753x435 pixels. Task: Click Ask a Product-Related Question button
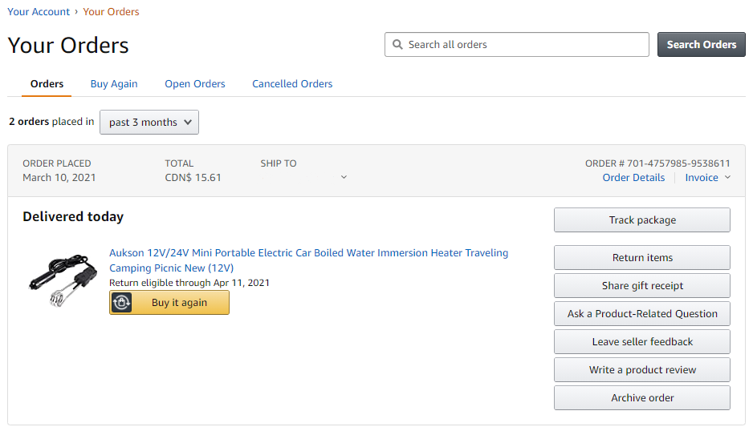pyautogui.click(x=642, y=314)
